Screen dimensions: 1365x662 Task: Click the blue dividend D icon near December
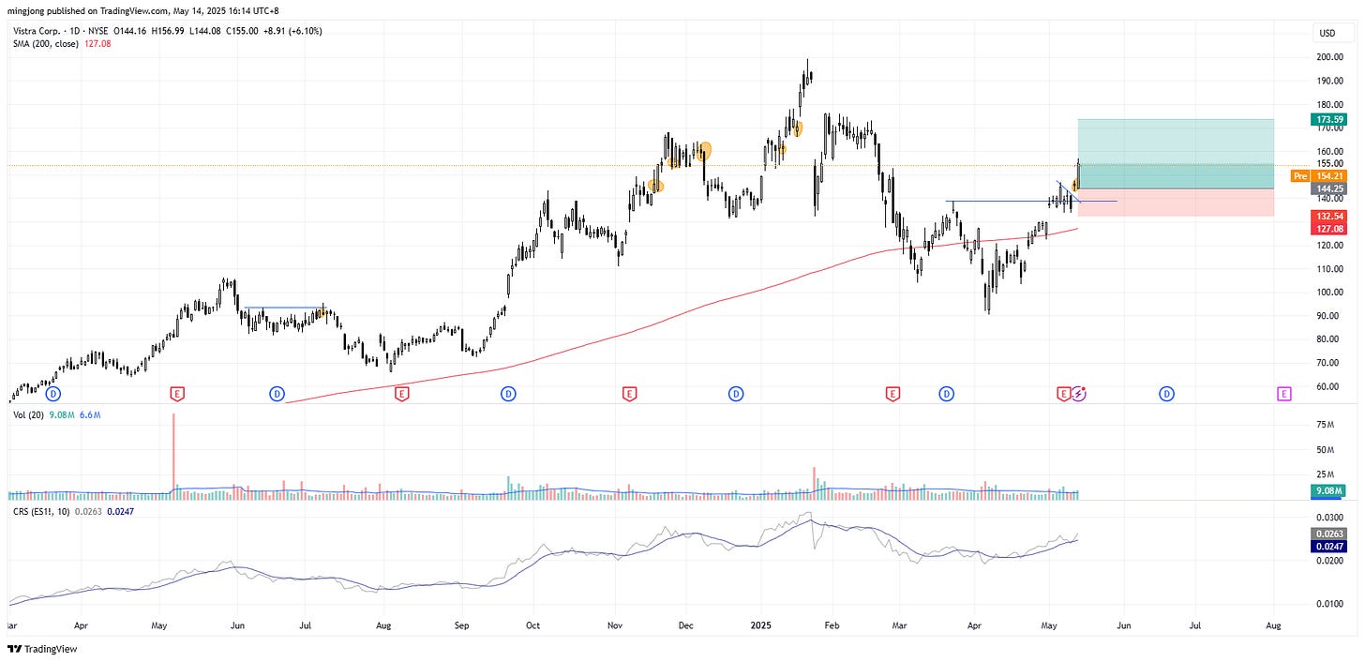coord(736,395)
